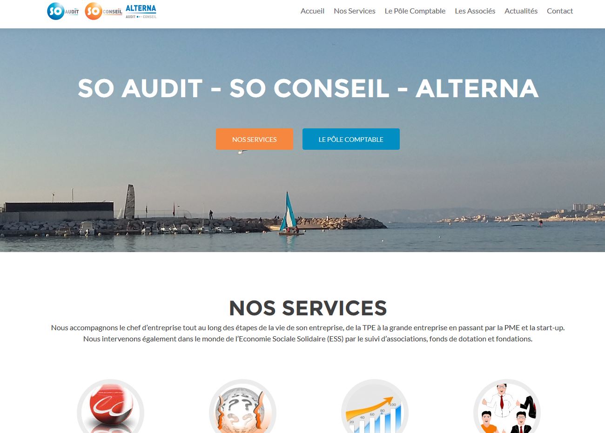Click the SO AUDIT - SO CONSEIL - ALTERNA headline
Screen dimensions: 605x433
point(308,88)
